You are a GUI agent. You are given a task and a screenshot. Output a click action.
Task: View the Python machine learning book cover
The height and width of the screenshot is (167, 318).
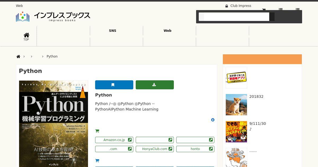pyautogui.click(x=54, y=124)
